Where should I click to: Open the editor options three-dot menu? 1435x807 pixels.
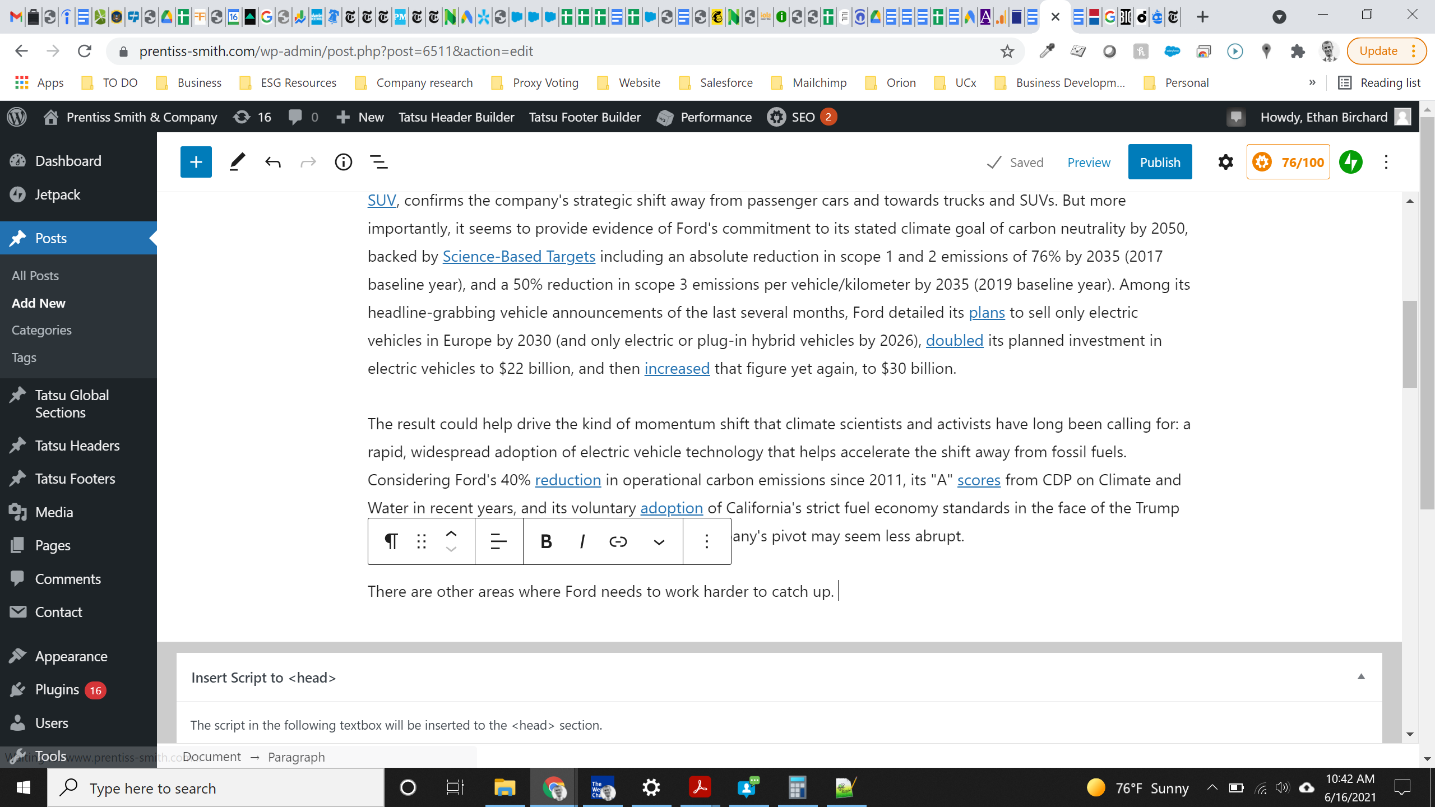pos(1386,163)
